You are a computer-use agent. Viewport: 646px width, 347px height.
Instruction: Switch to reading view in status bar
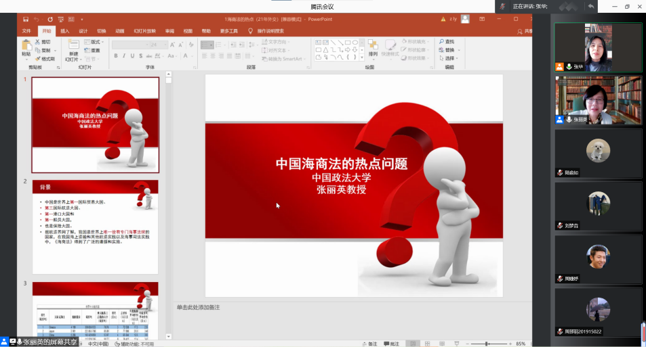tap(442, 344)
